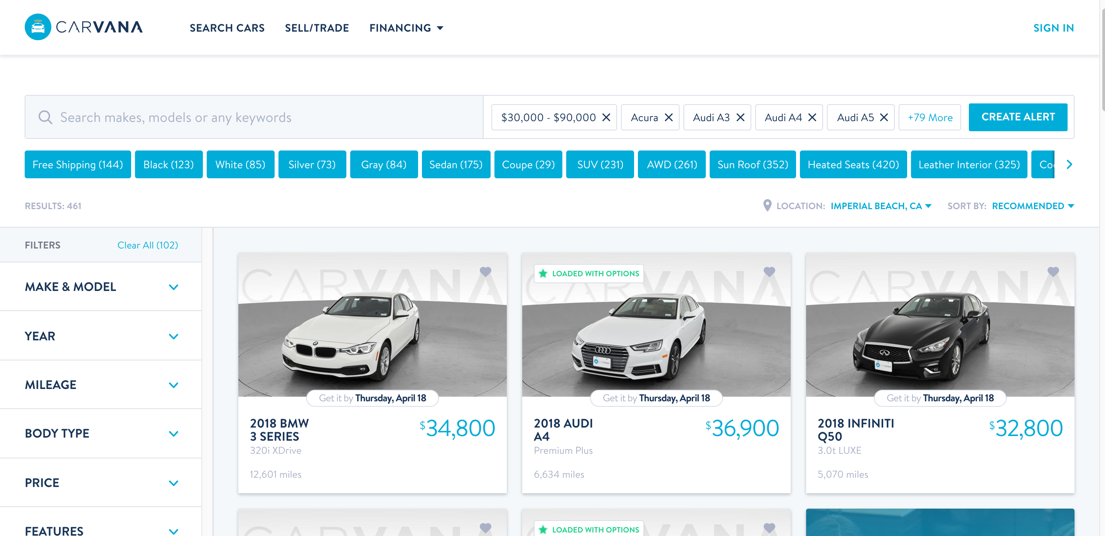Open the 2018 BMW 3 Series photo

[372, 325]
